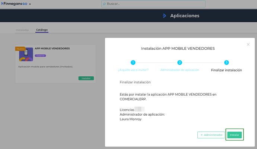The width and height of the screenshot is (257, 149).
Task: Click the Externa purple tag
Action: pyautogui.click(x=40, y=56)
